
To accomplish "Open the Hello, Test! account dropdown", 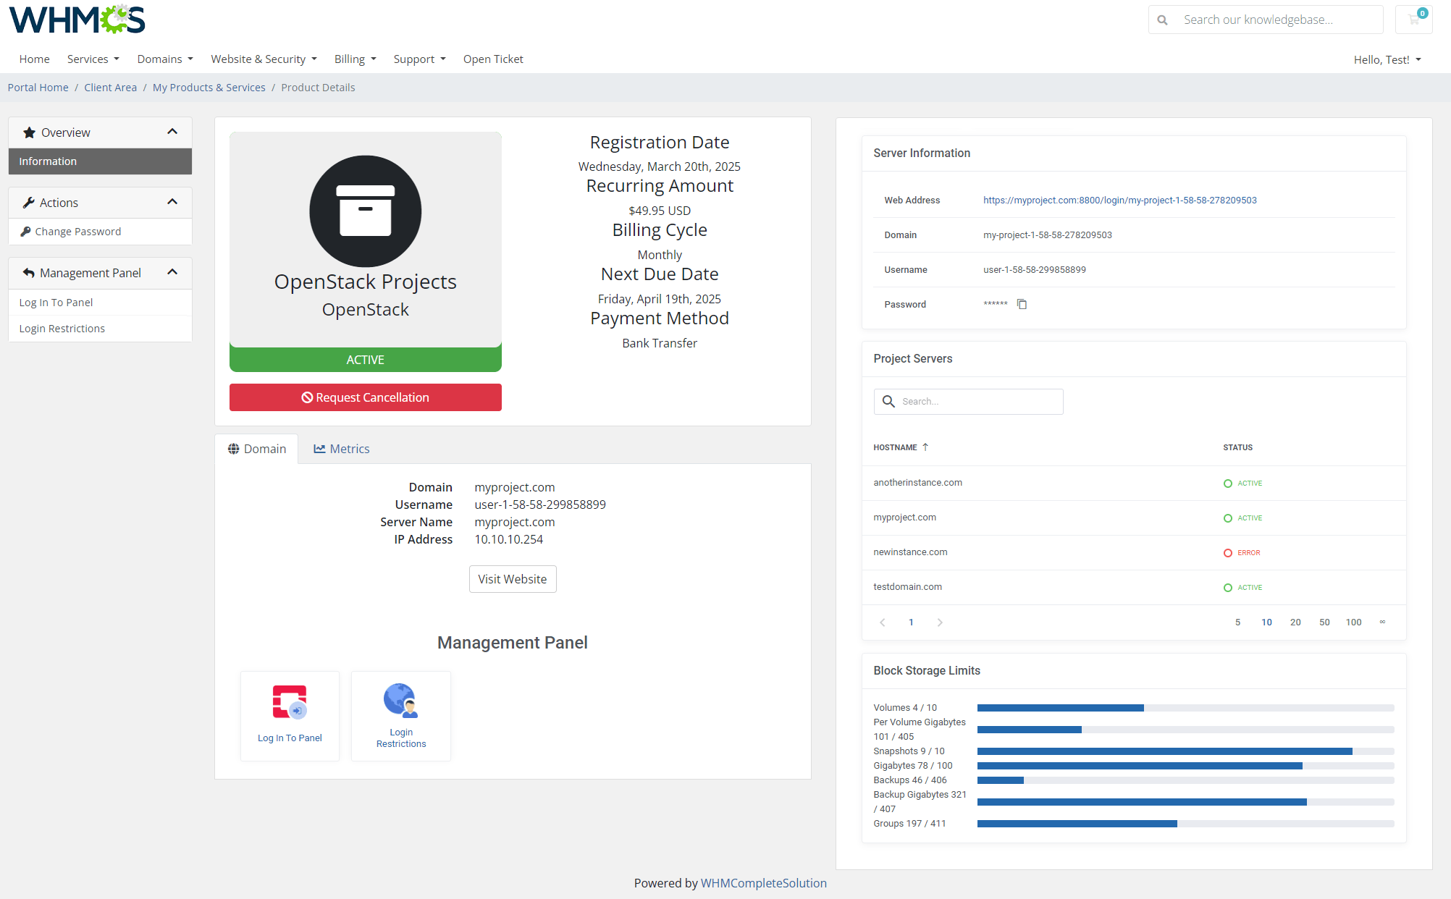I will click(1387, 60).
